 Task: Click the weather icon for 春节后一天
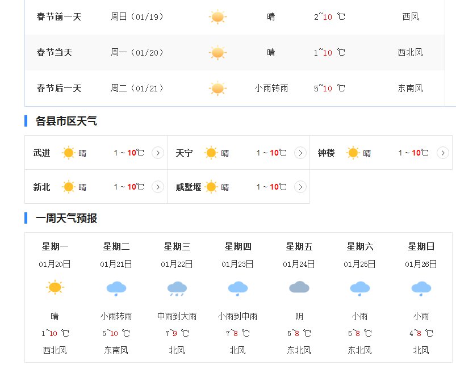(x=217, y=89)
